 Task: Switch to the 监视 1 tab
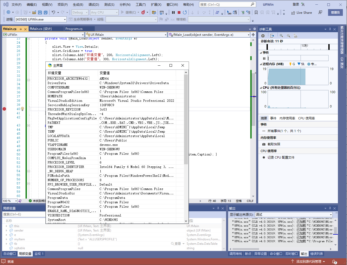tap(39, 254)
